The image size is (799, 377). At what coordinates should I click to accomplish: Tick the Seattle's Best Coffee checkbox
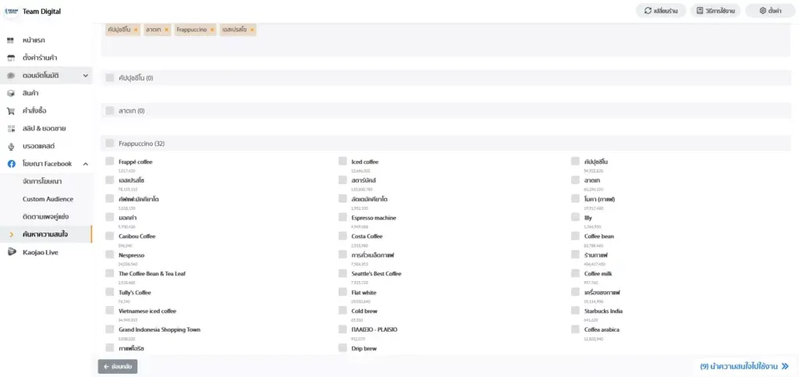(x=343, y=274)
